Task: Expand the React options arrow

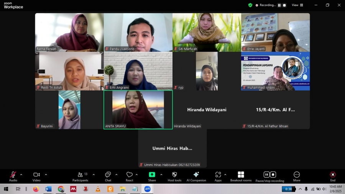Action: coord(136,175)
